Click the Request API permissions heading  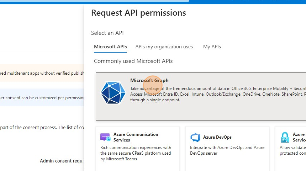[x=138, y=13]
